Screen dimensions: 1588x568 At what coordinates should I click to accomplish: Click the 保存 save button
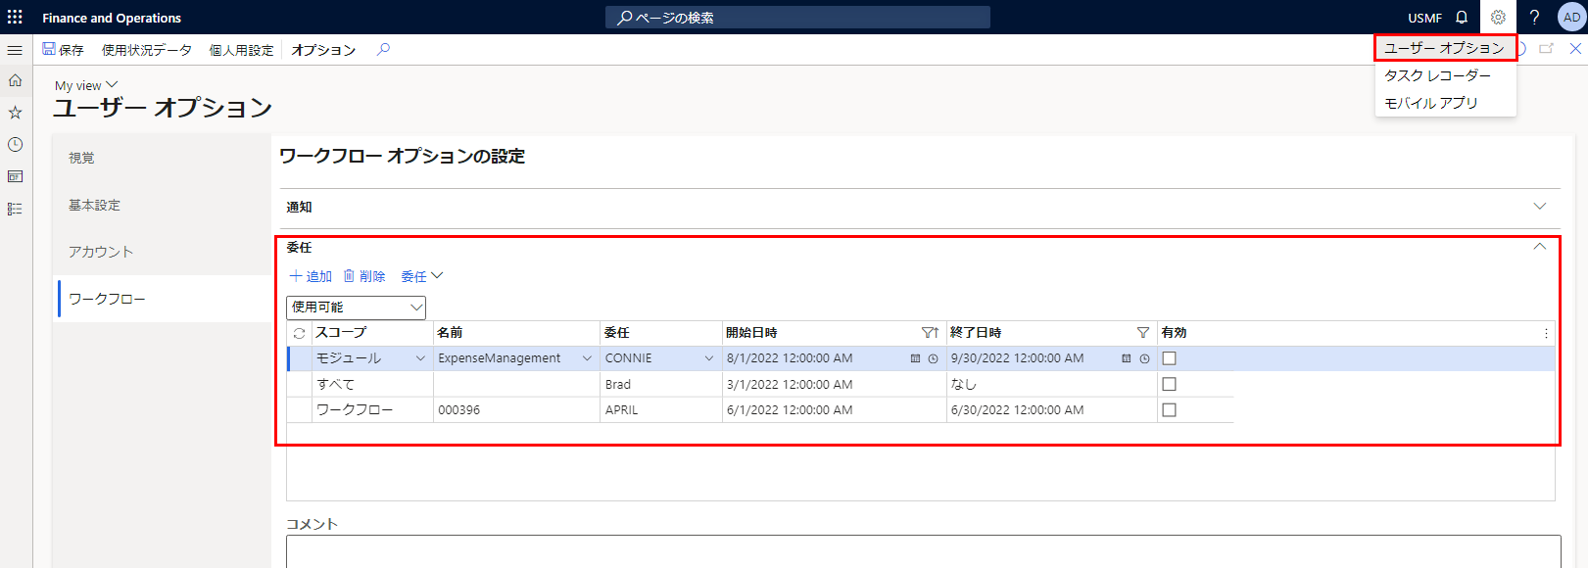pos(63,49)
